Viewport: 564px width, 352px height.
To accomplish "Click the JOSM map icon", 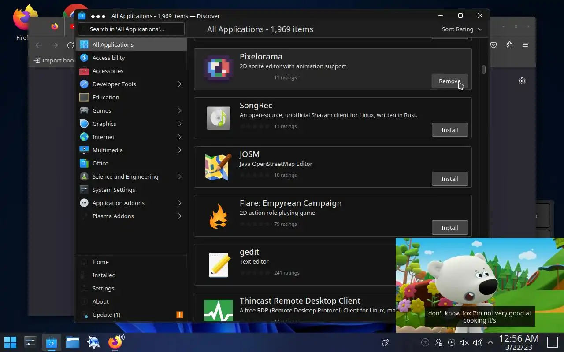I will (x=219, y=167).
